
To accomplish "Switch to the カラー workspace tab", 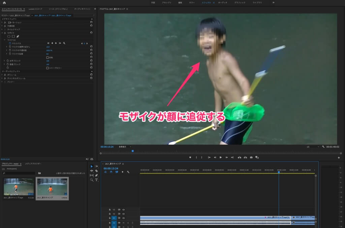I will tap(192, 2).
